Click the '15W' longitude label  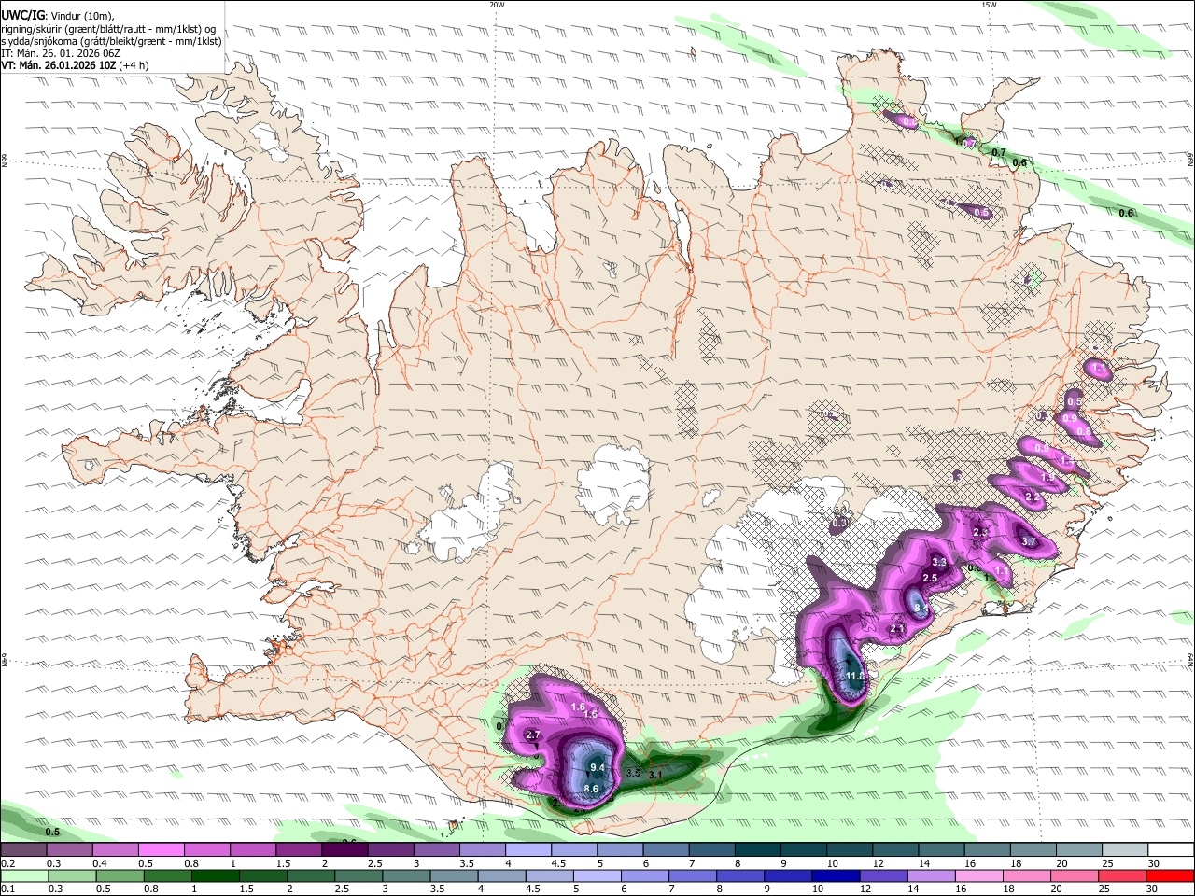coord(988,5)
